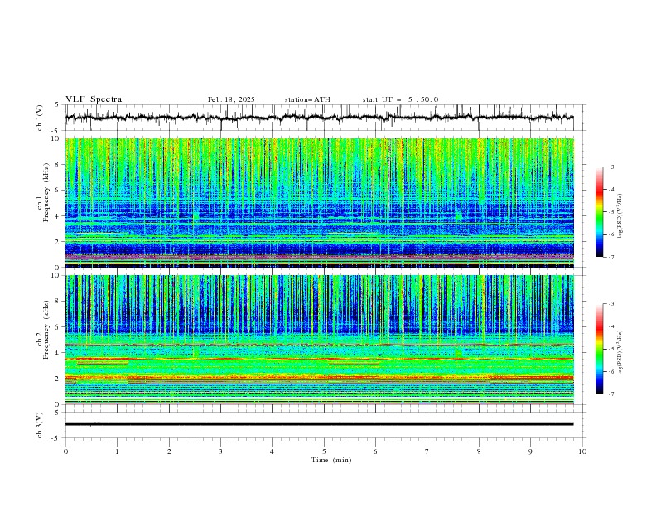Viewport: 656px width, 507px height.
Task: Click the 'ch.2 Frequency (kHz)' axis label
Action: coord(43,330)
